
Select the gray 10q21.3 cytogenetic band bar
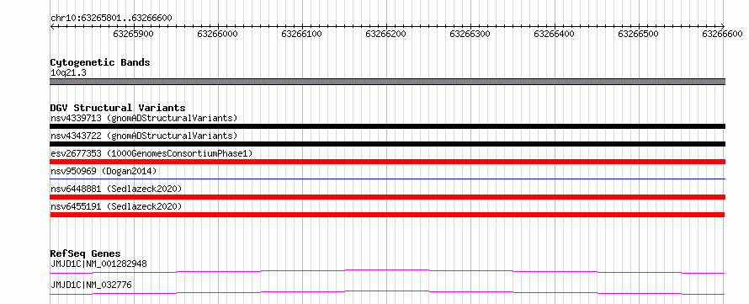point(387,82)
